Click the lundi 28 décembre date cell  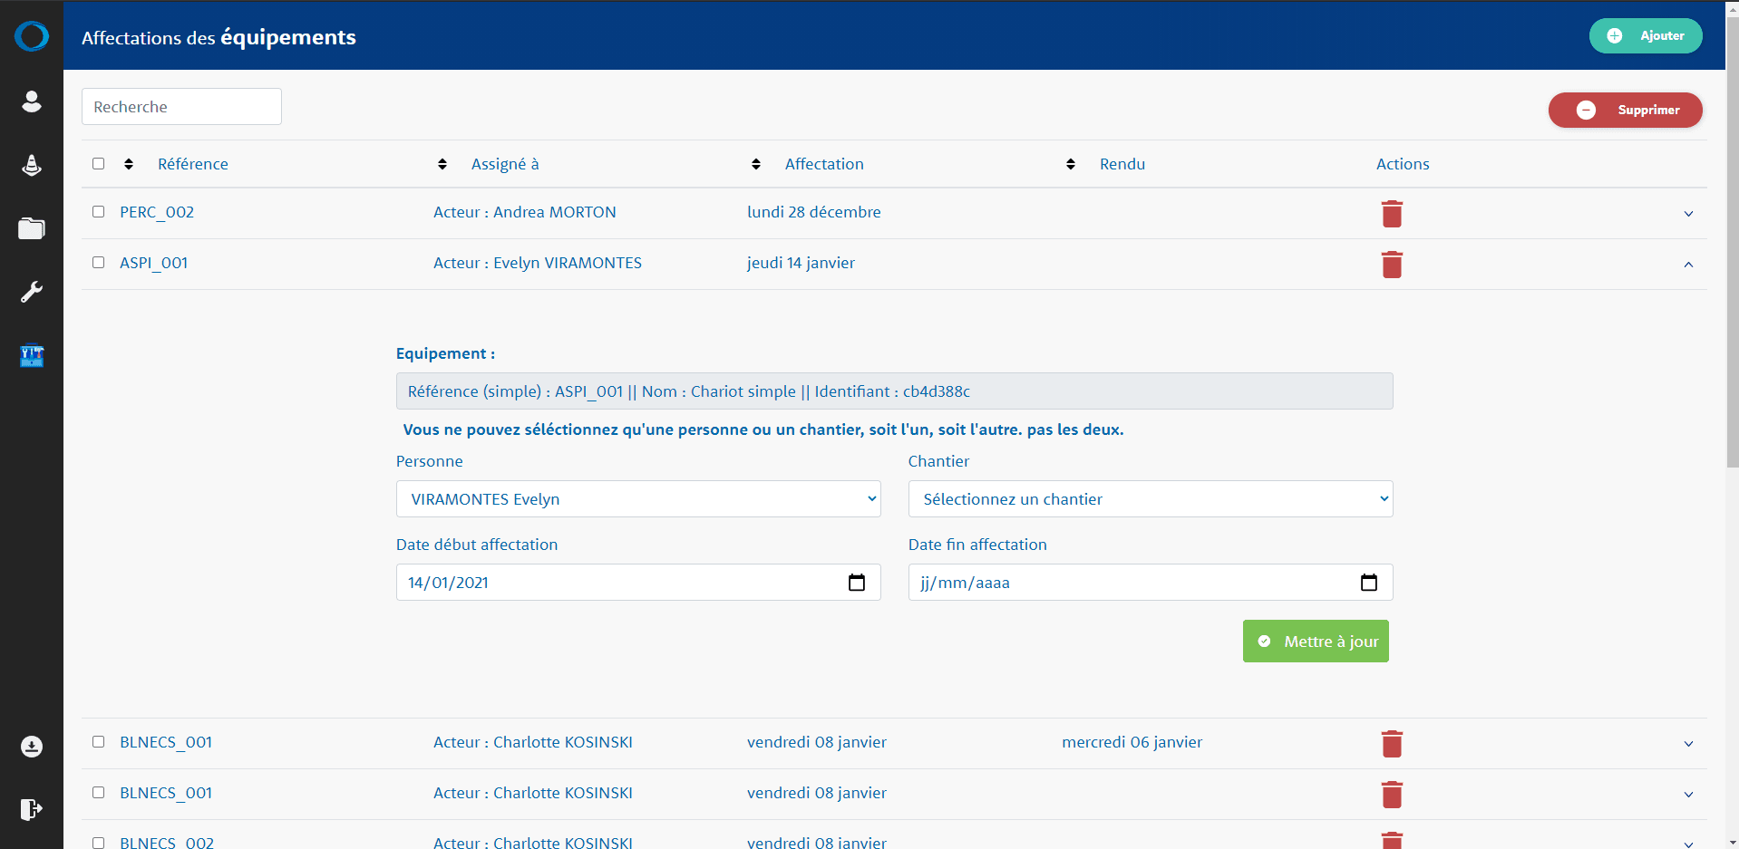tap(814, 212)
